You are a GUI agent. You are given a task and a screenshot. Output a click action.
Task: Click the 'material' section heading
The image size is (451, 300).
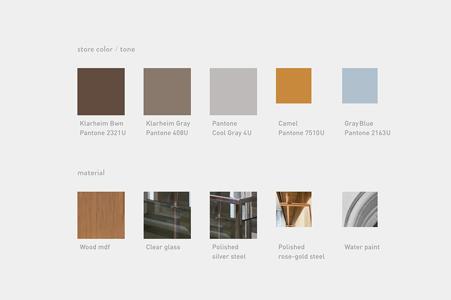[x=91, y=172]
